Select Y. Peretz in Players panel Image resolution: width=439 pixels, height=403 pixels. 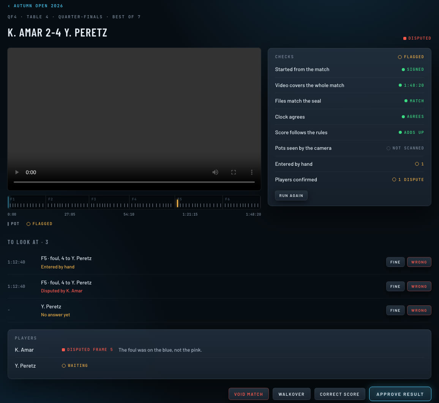coord(25,366)
